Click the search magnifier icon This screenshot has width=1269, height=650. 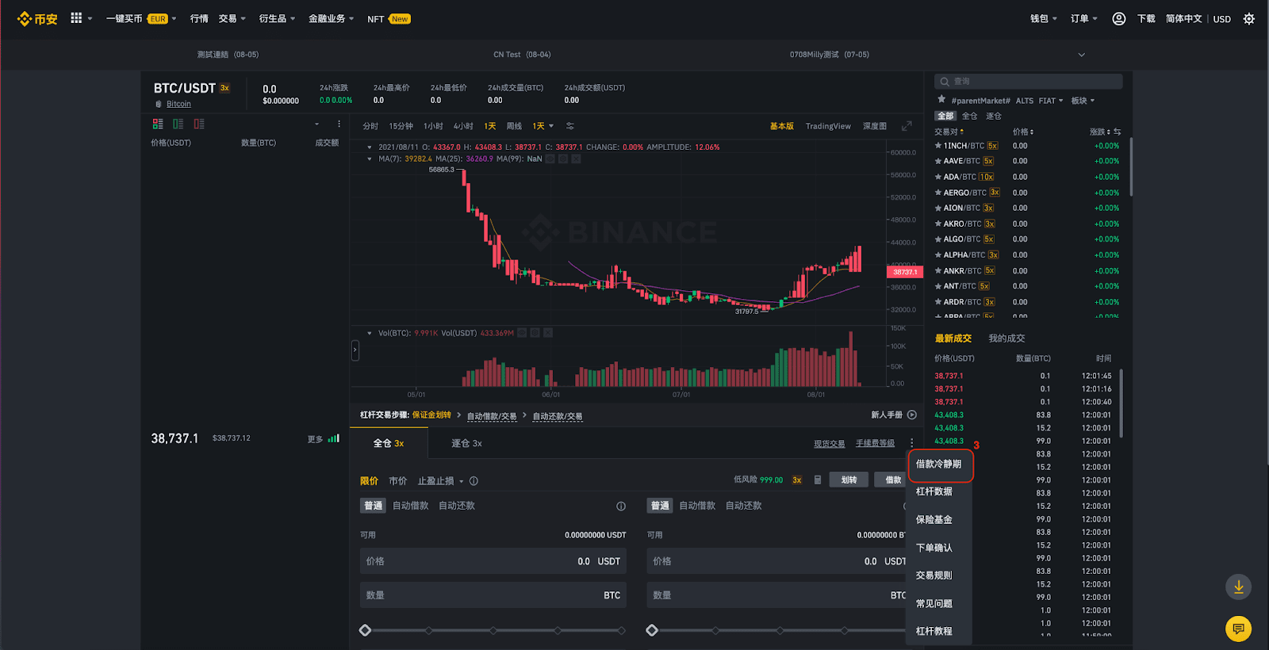coord(945,82)
